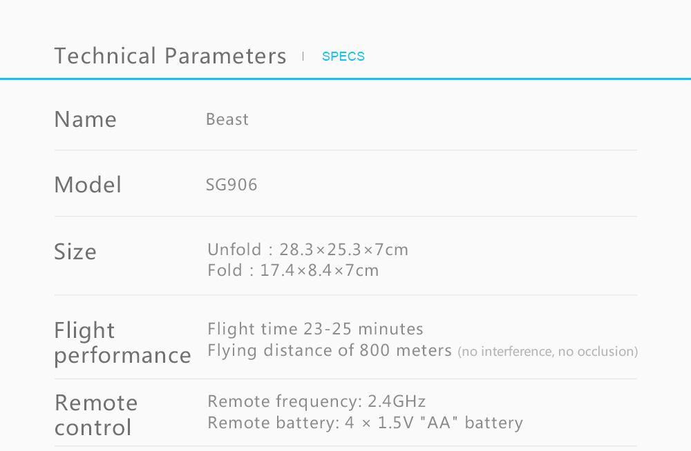Select the Remote control row label

coord(96,414)
